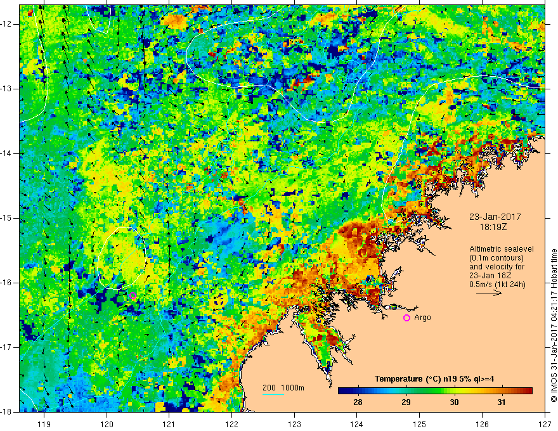558x431 pixels.
Task: Click the cyan 200 1000m depth line sample
Action: click(x=273, y=394)
